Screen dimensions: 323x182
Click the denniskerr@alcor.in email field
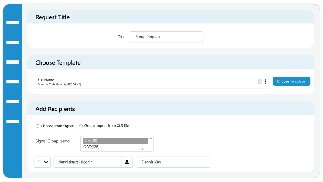click(x=87, y=162)
